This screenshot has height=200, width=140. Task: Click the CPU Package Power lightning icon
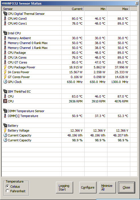[x=5, y=67]
